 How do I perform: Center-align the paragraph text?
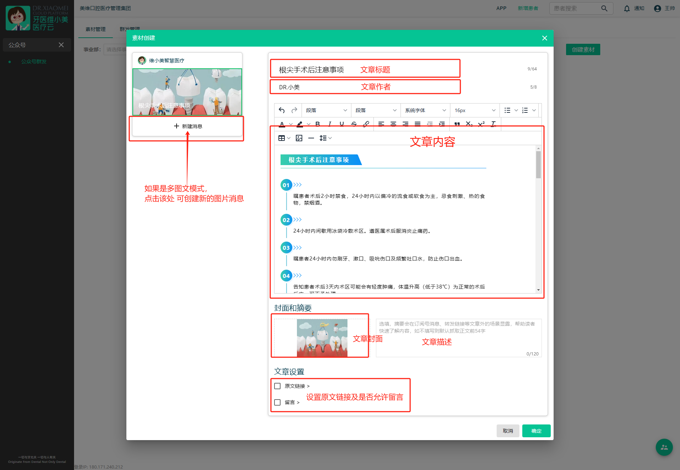pos(393,124)
